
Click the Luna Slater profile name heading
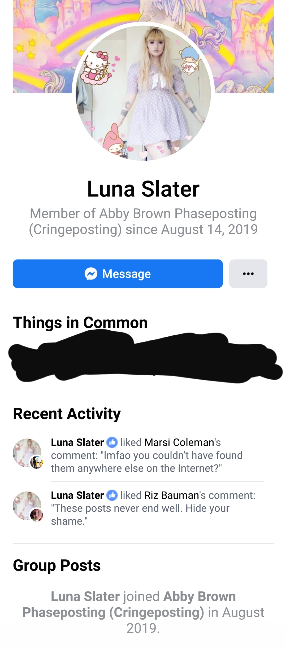click(x=143, y=189)
